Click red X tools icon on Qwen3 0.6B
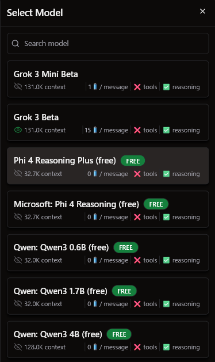This screenshot has width=215, height=362. 137,260
